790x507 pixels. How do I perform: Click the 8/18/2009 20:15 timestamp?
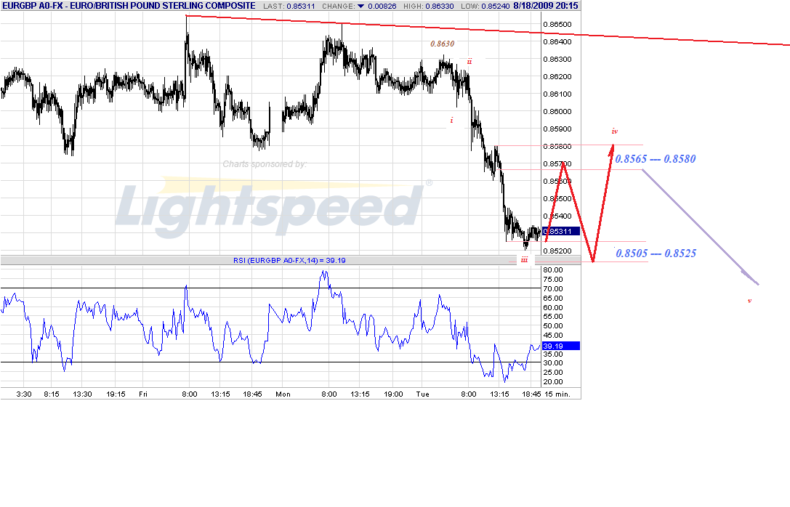(546, 6)
